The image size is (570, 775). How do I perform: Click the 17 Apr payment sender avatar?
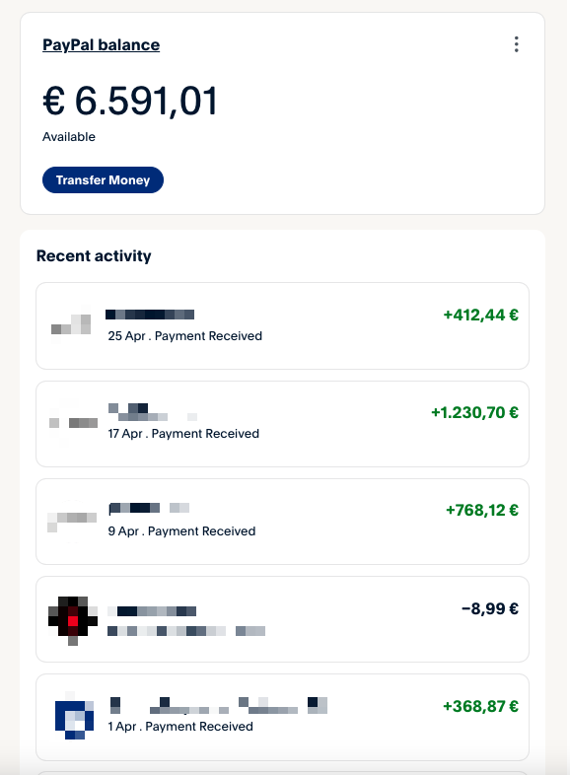pyautogui.click(x=73, y=423)
